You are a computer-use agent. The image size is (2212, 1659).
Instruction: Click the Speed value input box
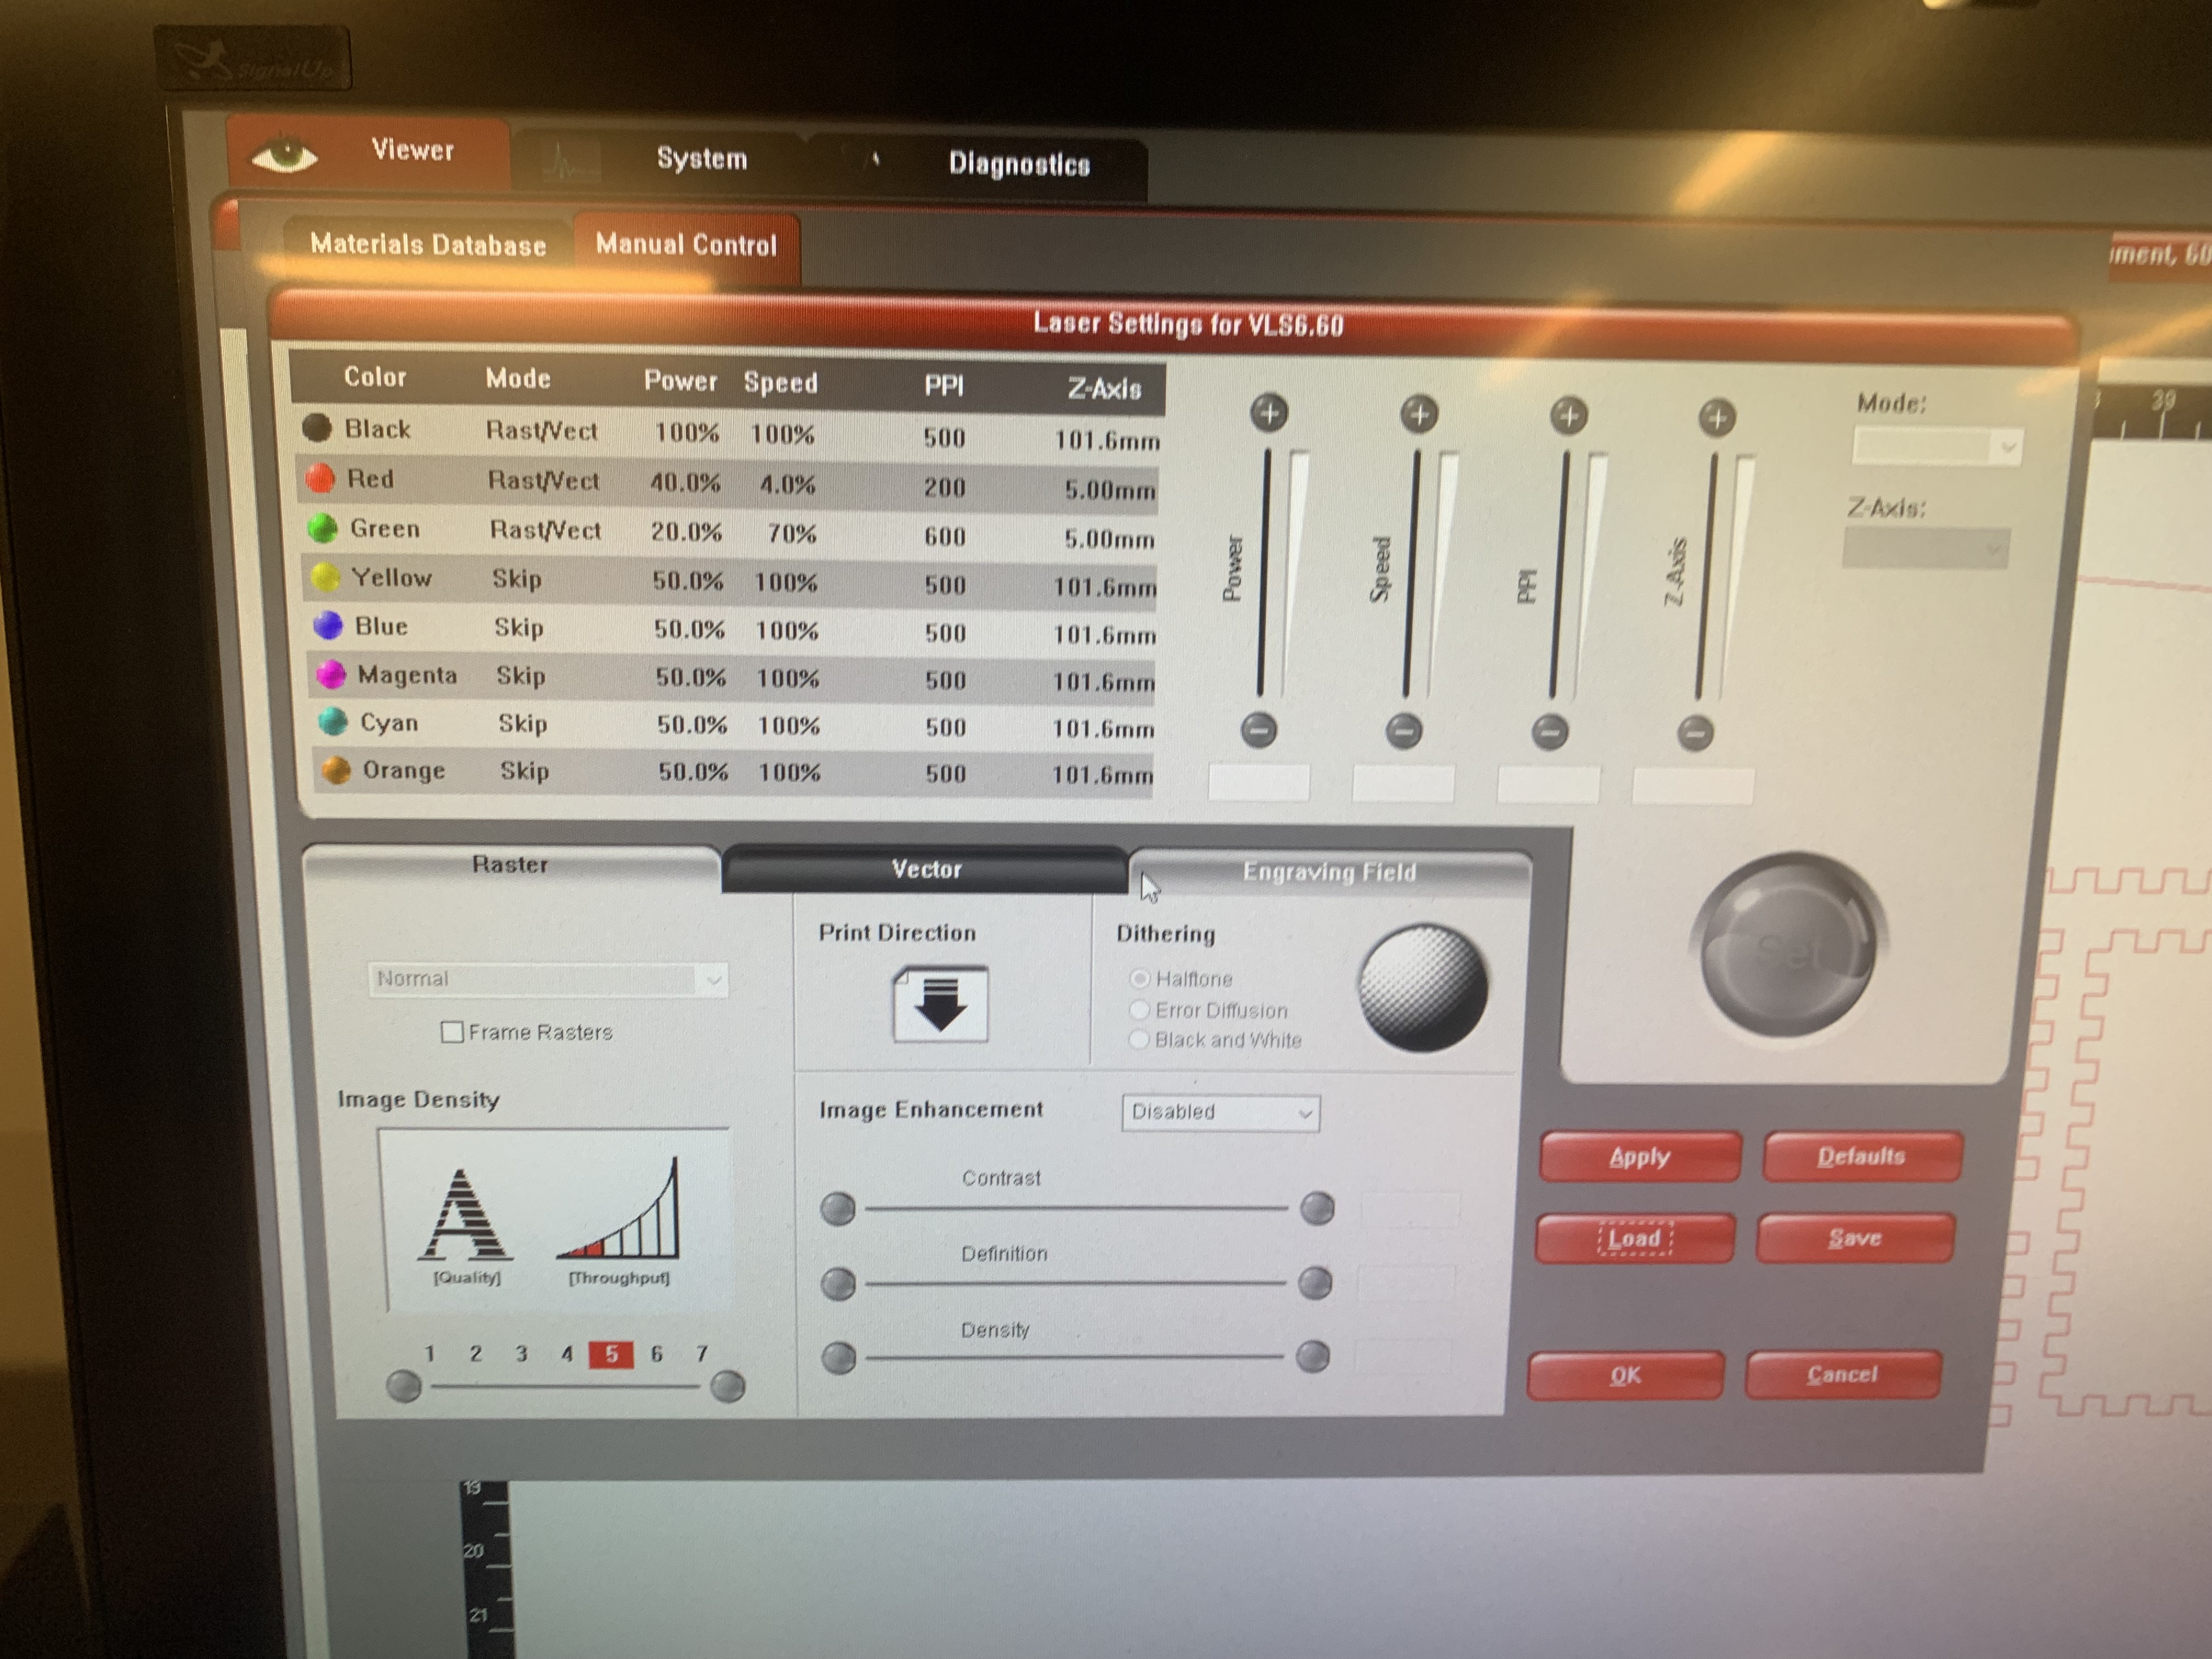1403,783
